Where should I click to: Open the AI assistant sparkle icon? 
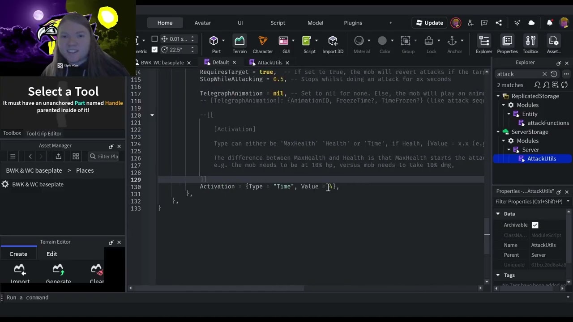[x=517, y=23]
